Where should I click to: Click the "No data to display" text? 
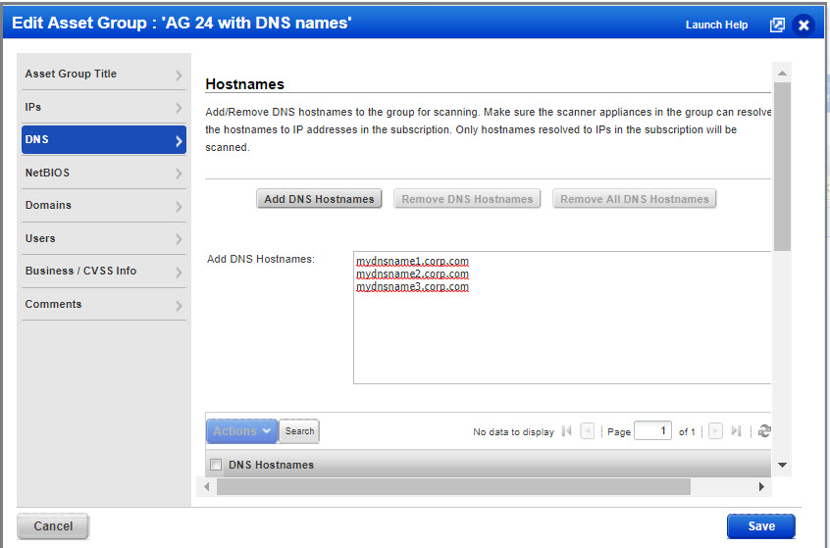click(x=513, y=432)
